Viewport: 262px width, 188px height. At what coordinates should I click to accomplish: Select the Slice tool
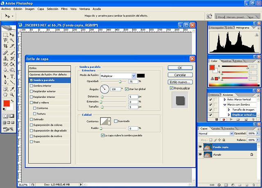pos(12,46)
